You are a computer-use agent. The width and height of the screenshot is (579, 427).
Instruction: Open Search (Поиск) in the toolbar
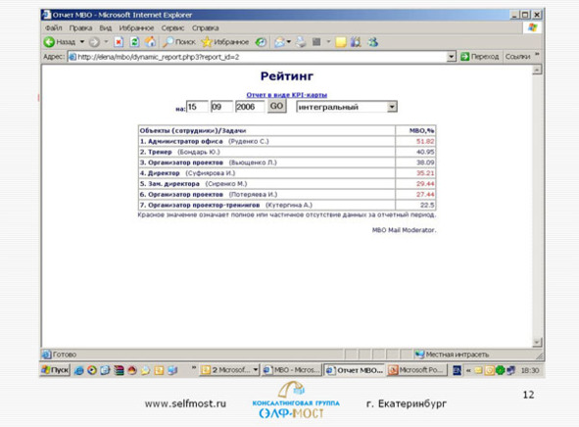point(179,42)
